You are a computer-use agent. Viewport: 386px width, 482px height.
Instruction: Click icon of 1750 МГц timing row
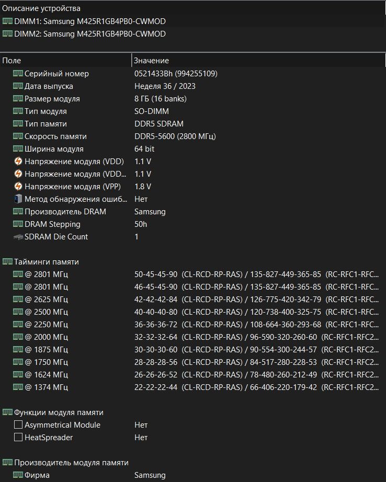click(18, 362)
